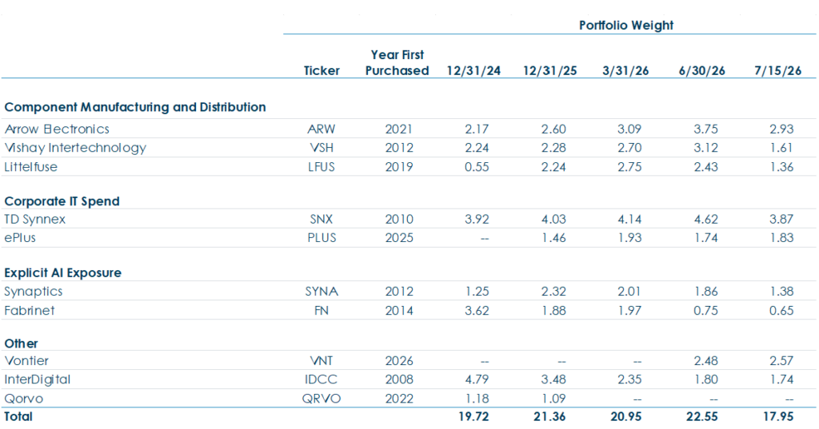
Task: Select the 'PLUS' ticker cell
Action: 322,238
